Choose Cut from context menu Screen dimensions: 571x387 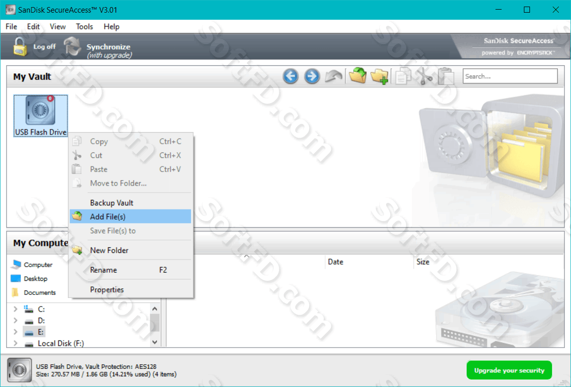click(130, 155)
